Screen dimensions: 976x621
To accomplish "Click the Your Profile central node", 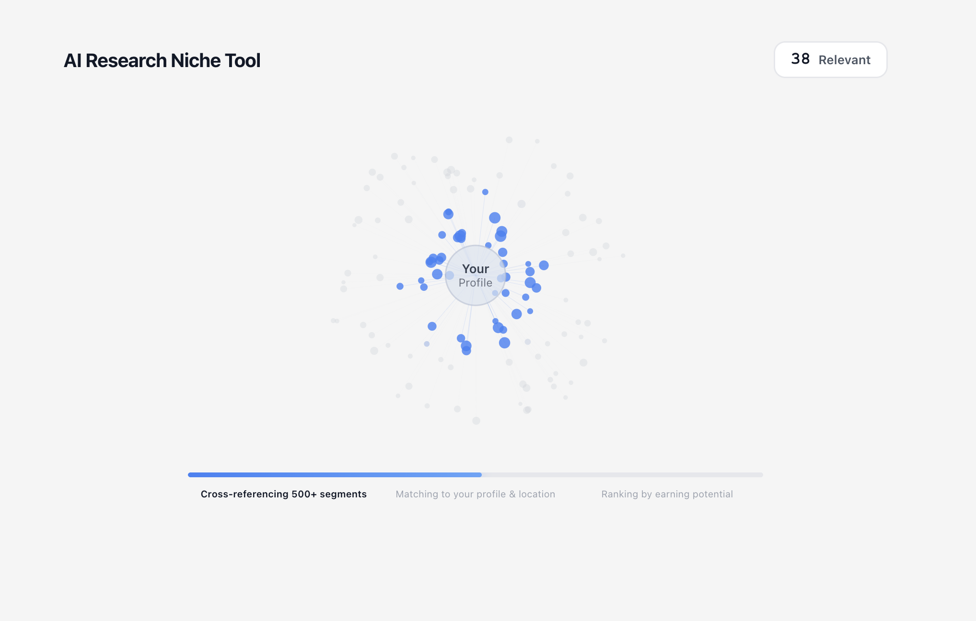I will click(x=476, y=276).
